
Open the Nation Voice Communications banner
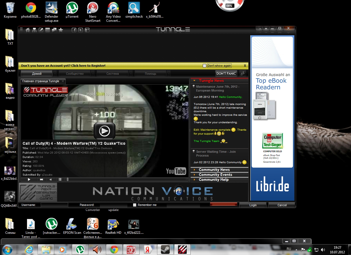pyautogui.click(x=153, y=193)
